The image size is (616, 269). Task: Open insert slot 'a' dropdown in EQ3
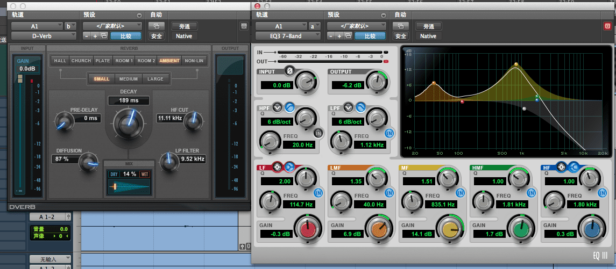(x=315, y=26)
